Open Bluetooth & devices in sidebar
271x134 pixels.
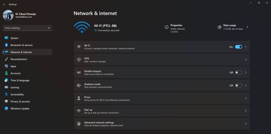click(21, 45)
